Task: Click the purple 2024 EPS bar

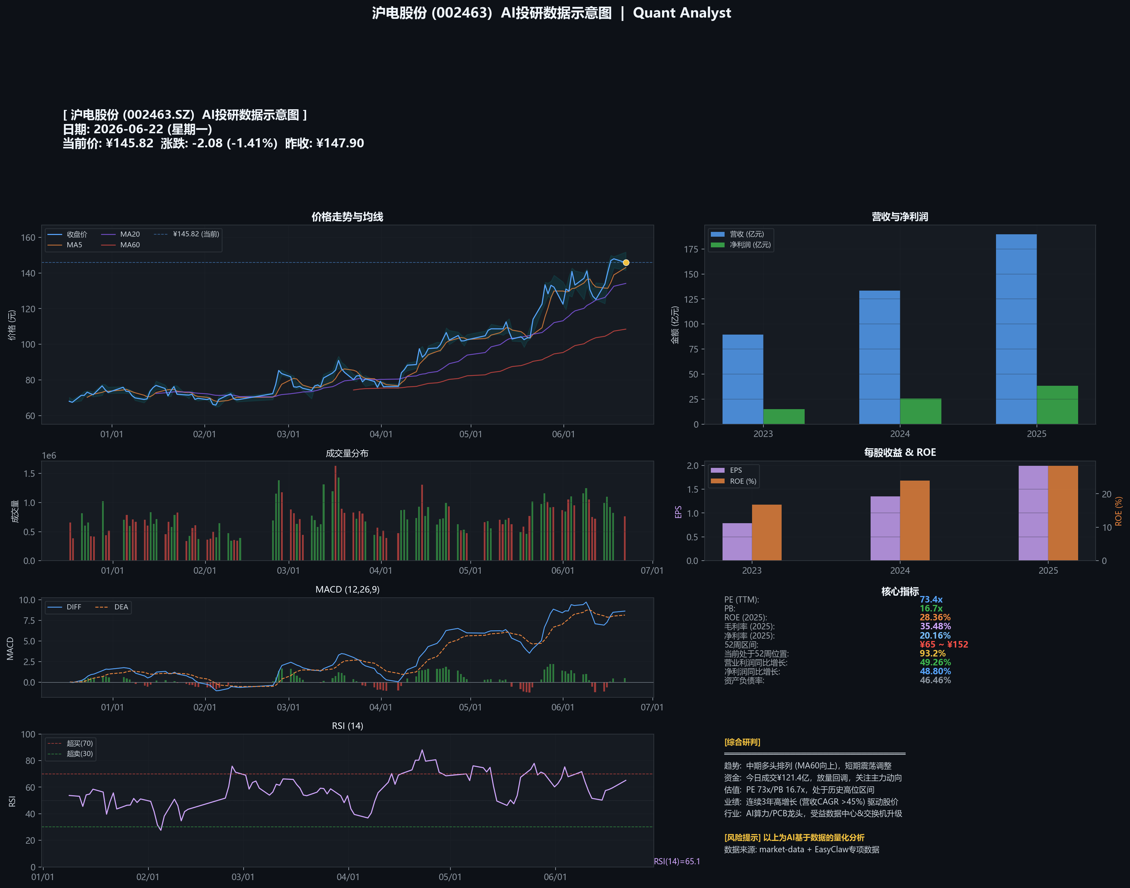Action: (x=885, y=528)
